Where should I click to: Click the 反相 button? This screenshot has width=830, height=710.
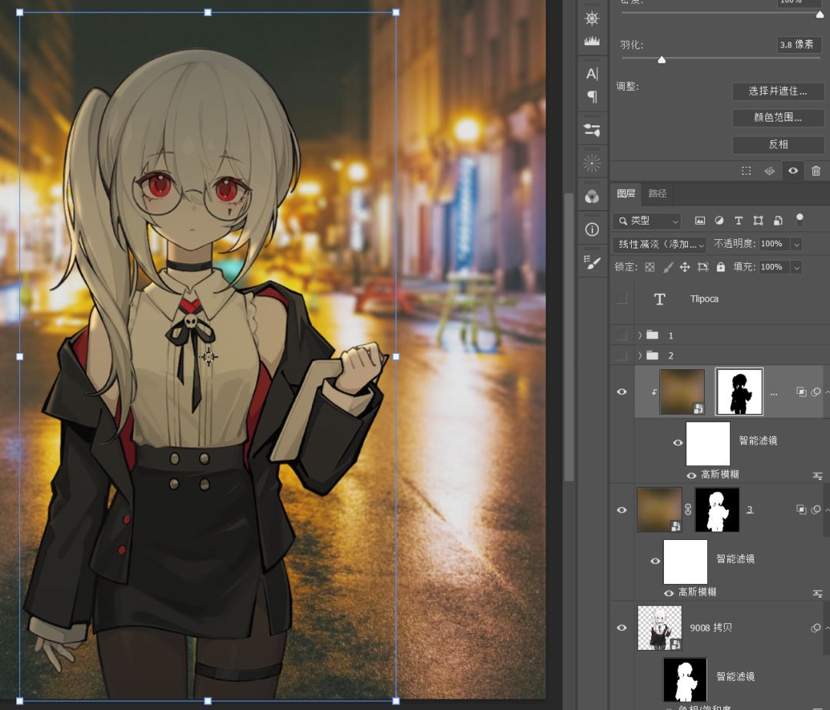(x=777, y=145)
